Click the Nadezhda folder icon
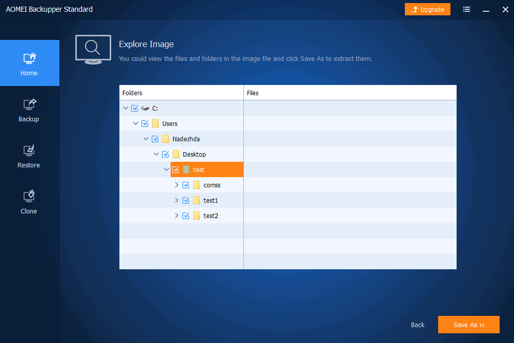This screenshot has width=514, height=343. (x=166, y=139)
